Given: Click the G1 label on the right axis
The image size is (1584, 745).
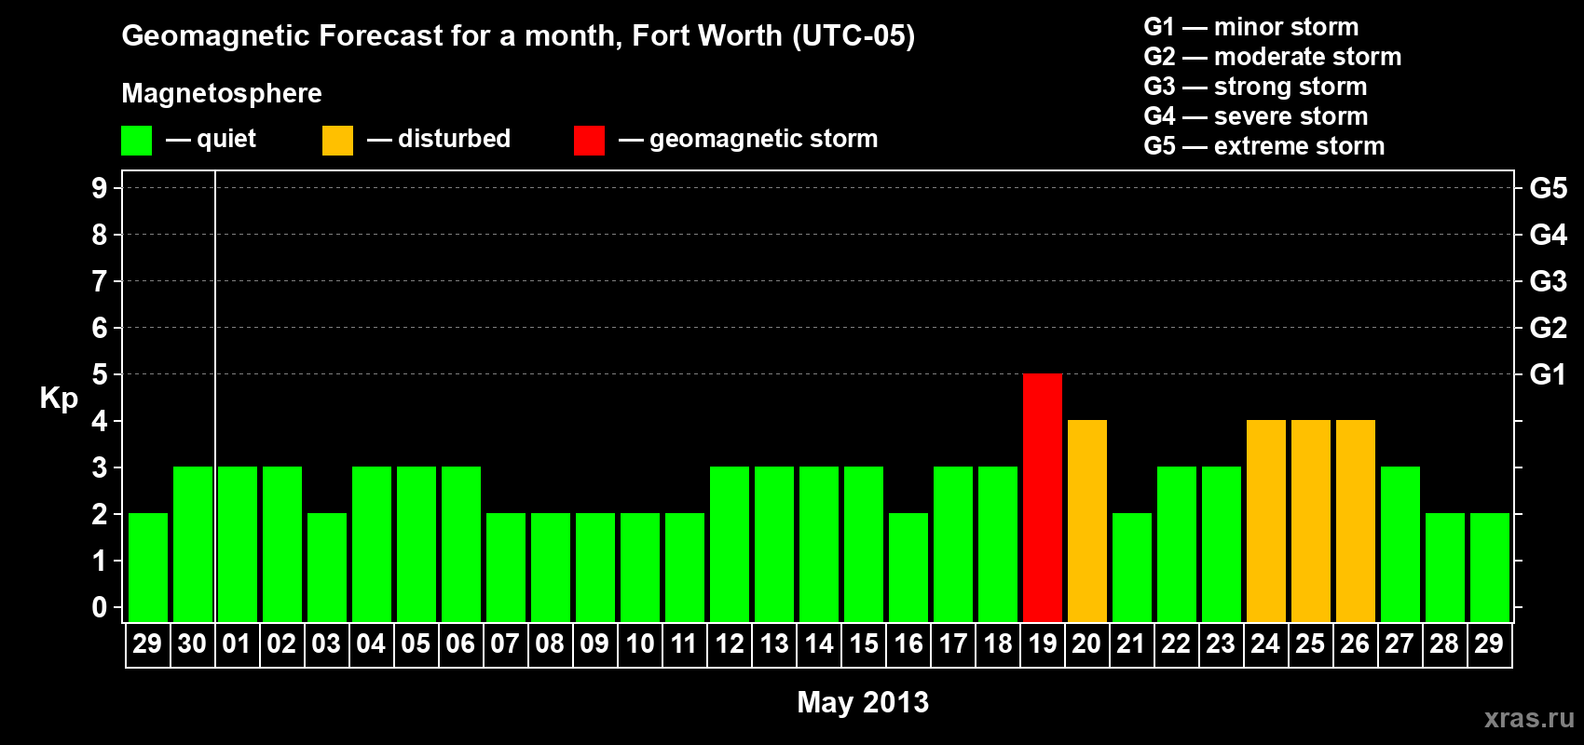Looking at the screenshot, I should tap(1548, 374).
